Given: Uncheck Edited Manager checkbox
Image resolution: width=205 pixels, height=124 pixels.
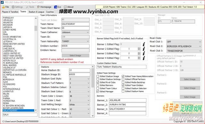Looking at the screenshot, I should 98,91.
